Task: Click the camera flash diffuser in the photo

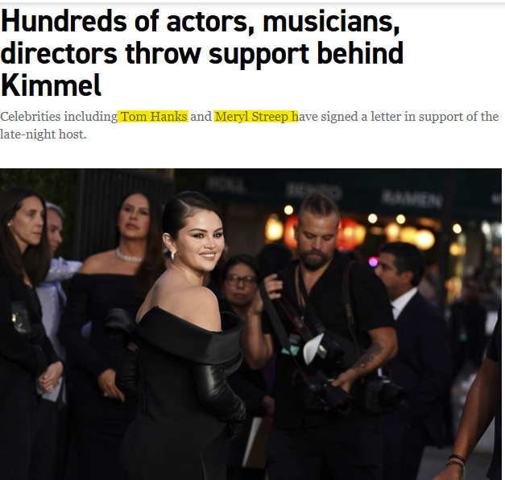Action: 313,348
